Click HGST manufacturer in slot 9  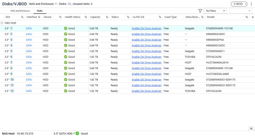click(x=188, y=74)
